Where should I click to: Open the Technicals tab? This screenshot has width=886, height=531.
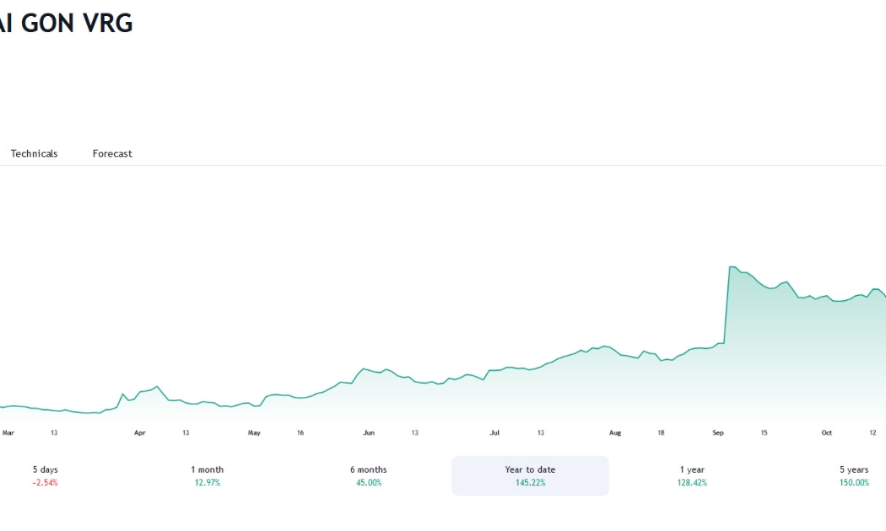click(34, 153)
